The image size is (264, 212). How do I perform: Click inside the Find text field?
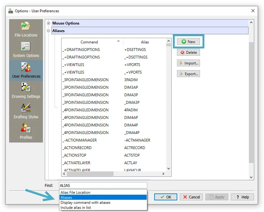(x=103, y=186)
